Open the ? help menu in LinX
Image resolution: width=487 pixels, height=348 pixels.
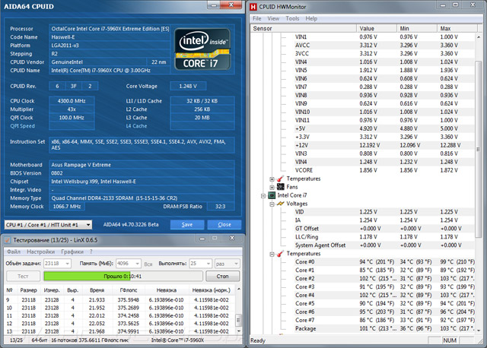(91, 252)
